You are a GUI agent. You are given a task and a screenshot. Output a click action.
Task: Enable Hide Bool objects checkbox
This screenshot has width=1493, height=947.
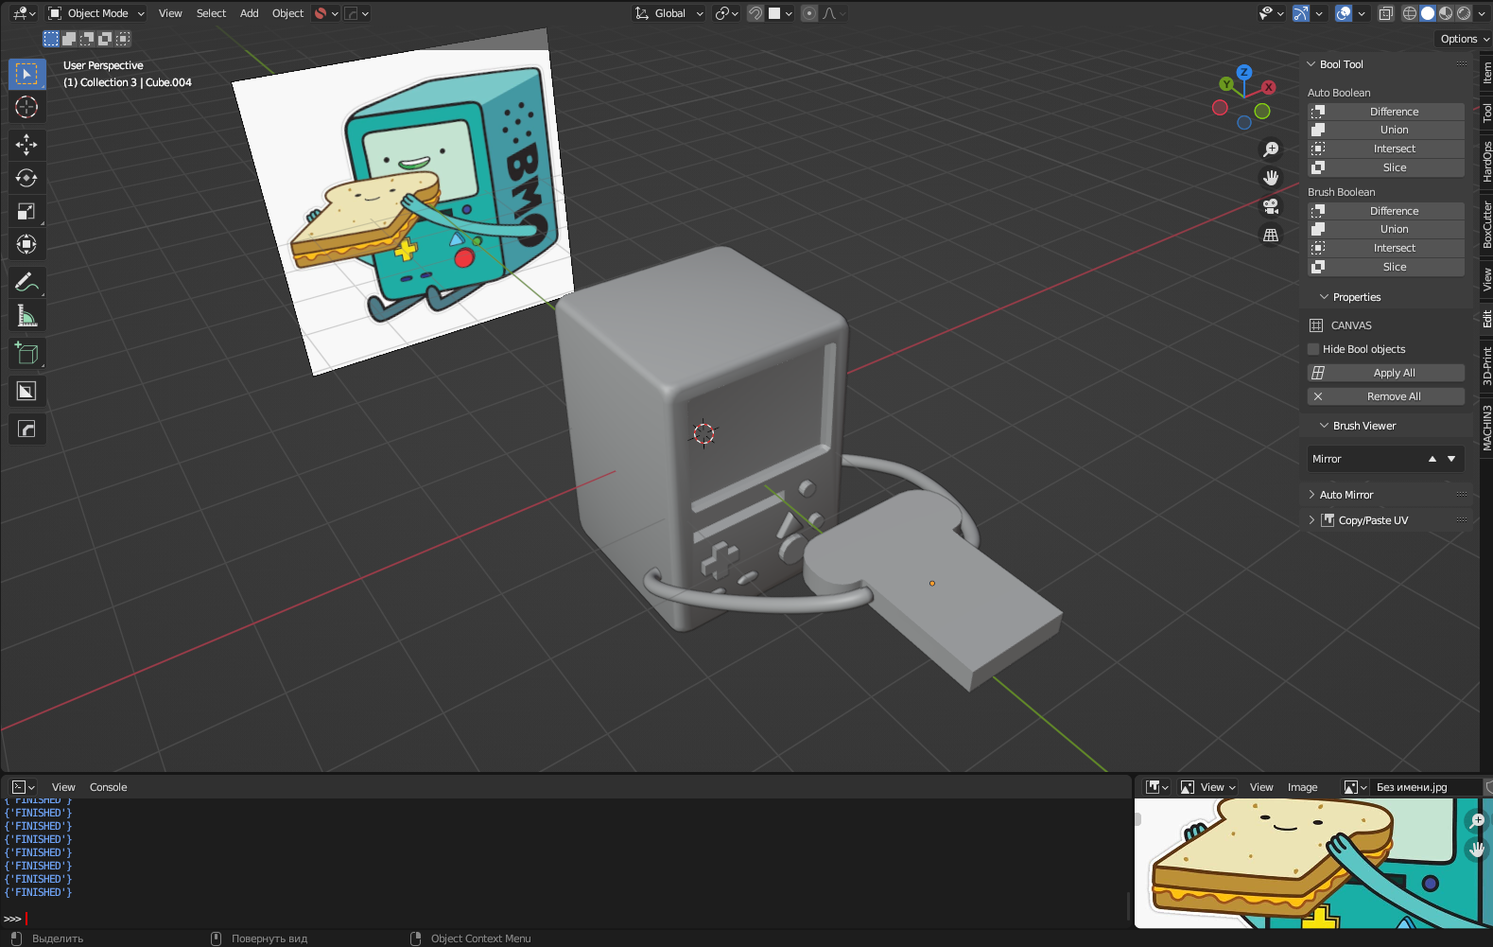[x=1313, y=349]
